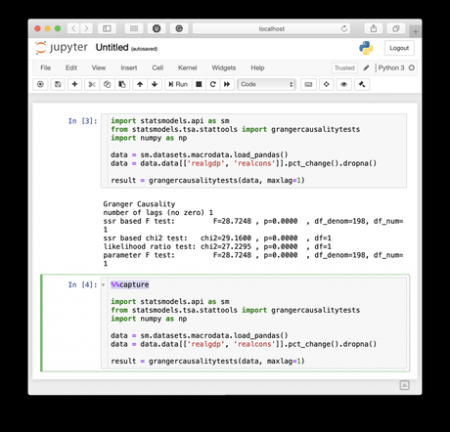The width and height of the screenshot is (450, 432).
Task: Collapse the In [4] cell fold arrow
Action: pos(103,285)
